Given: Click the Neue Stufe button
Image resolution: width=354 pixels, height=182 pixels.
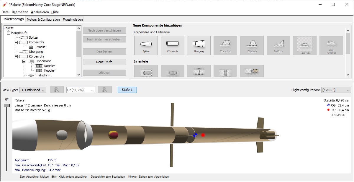Looking at the screenshot, I should click(104, 62).
